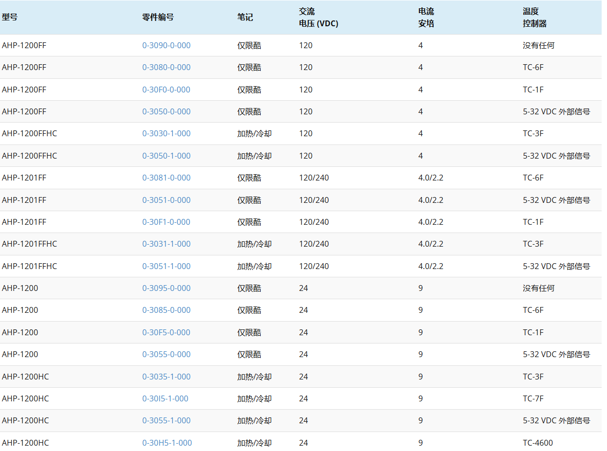
Task: Click current 4 in row 0-3050-0-000
Action: pyautogui.click(x=421, y=111)
